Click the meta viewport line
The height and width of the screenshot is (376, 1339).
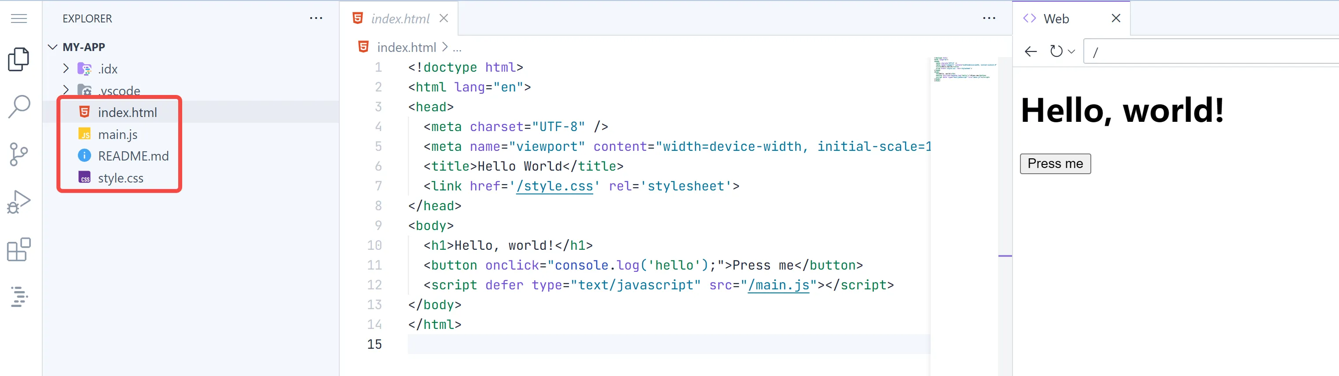pos(677,146)
